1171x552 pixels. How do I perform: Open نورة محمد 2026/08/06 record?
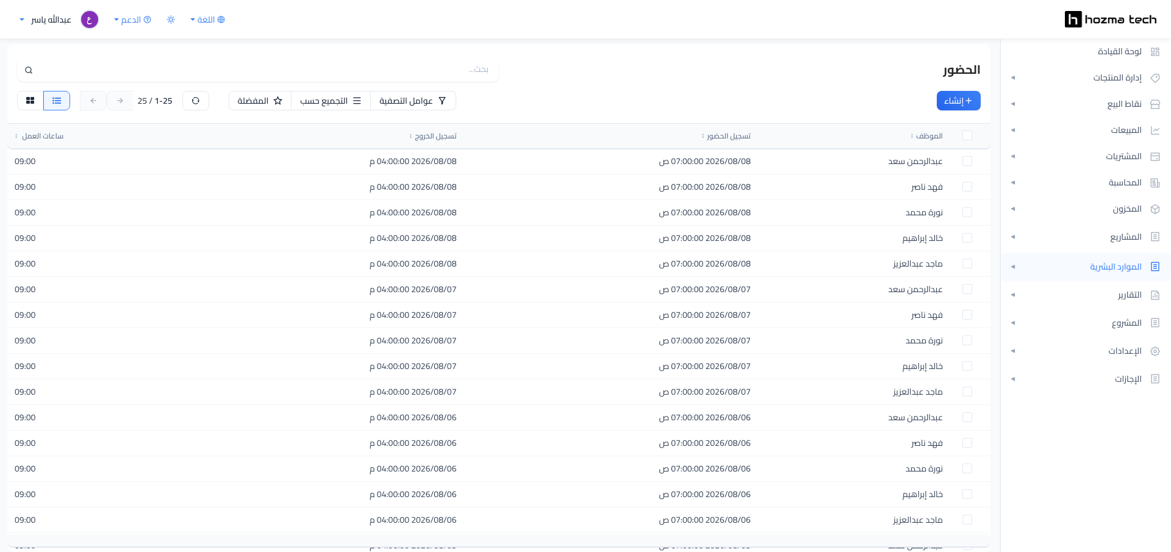point(498,468)
